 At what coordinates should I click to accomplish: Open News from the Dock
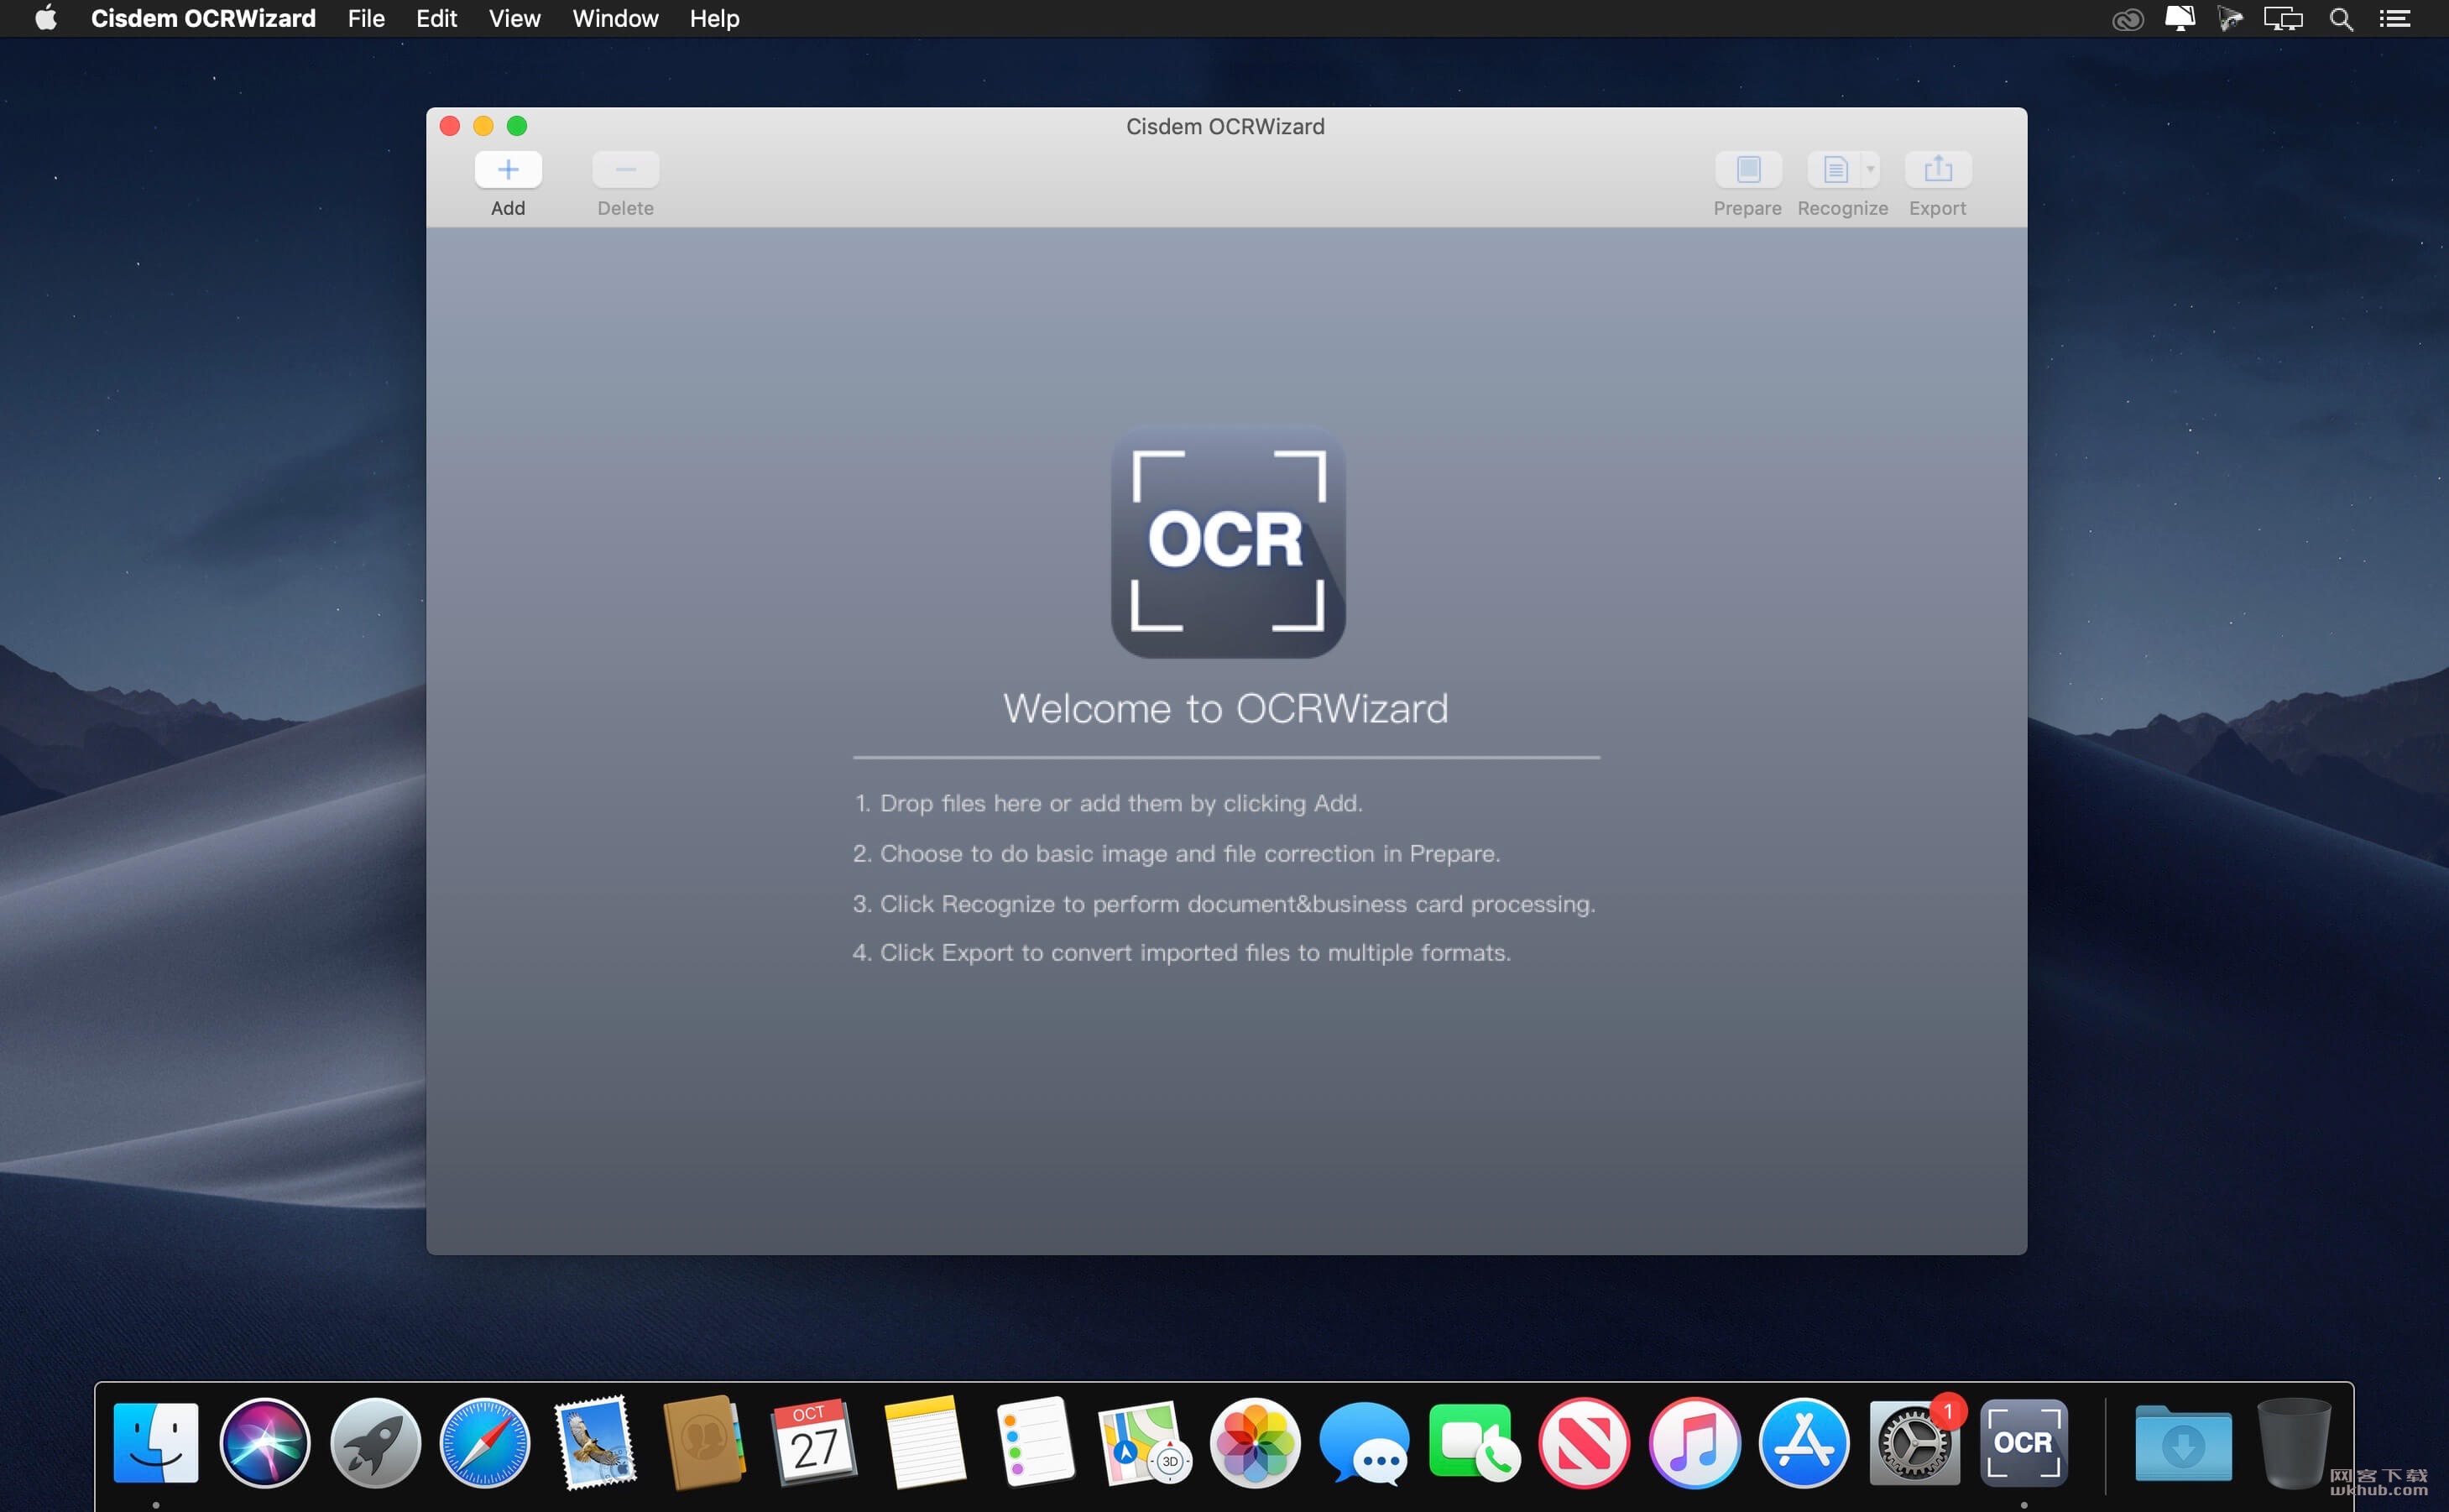pyautogui.click(x=1584, y=1443)
